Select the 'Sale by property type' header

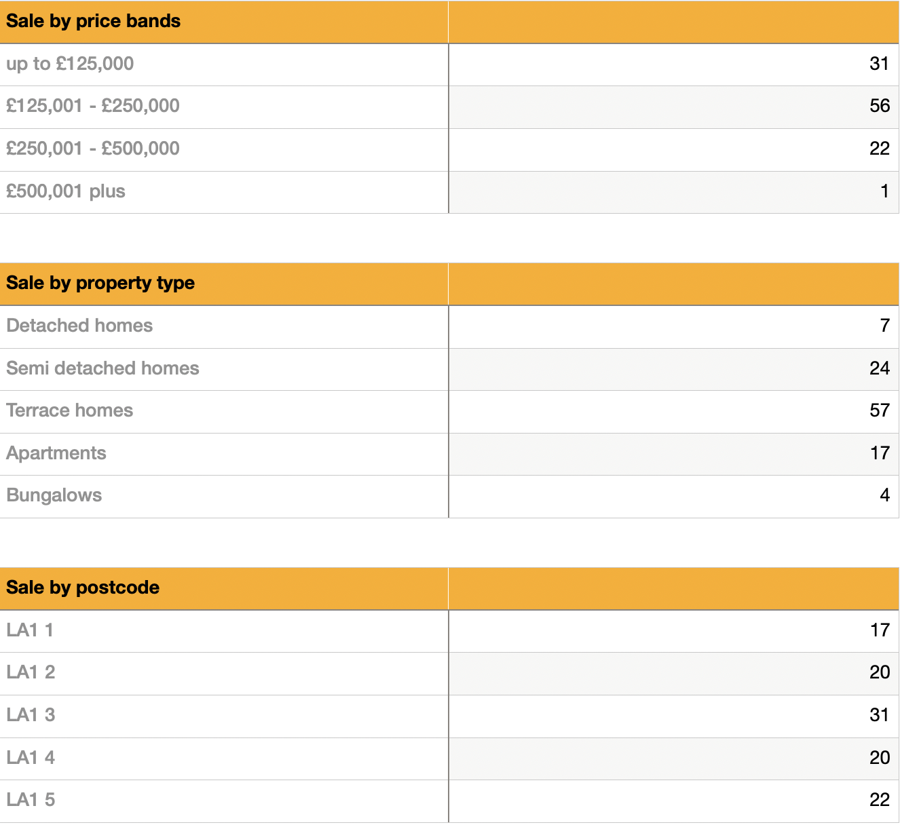click(x=100, y=283)
